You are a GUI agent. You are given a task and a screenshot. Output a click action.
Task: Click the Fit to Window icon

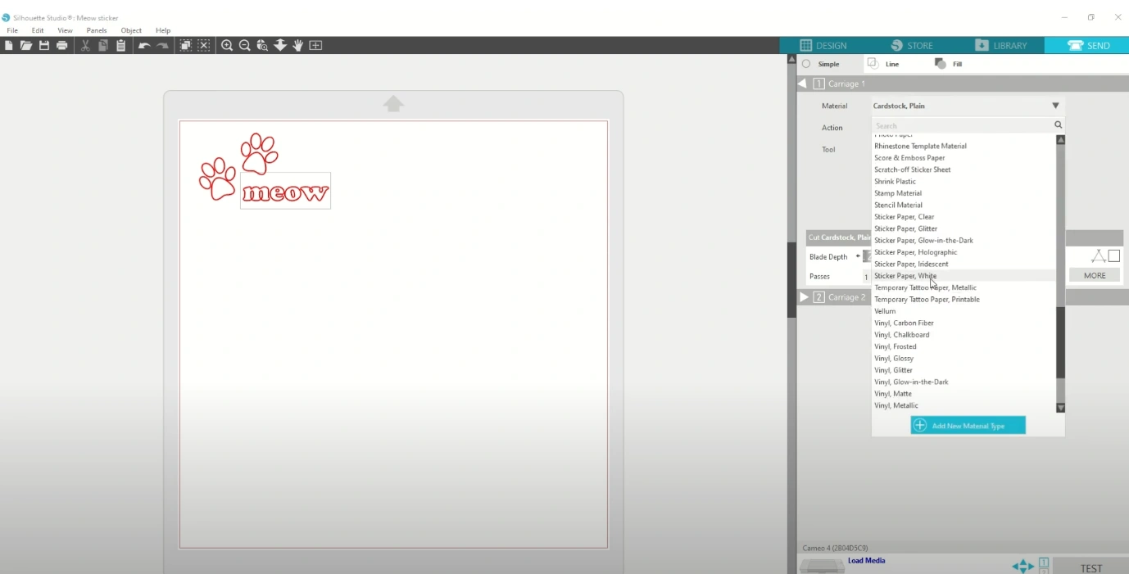pos(315,46)
